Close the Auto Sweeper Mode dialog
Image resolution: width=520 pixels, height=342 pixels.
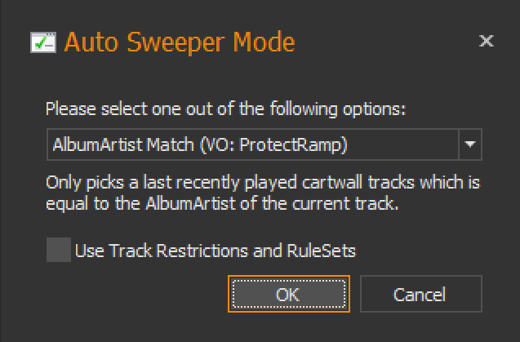[x=486, y=41]
